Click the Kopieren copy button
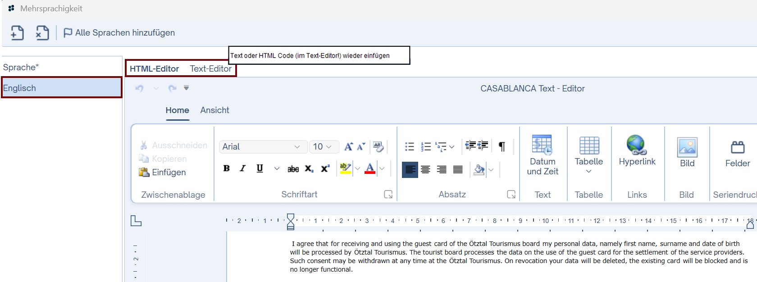Viewport: 757px width, 282px height. pyautogui.click(x=163, y=159)
